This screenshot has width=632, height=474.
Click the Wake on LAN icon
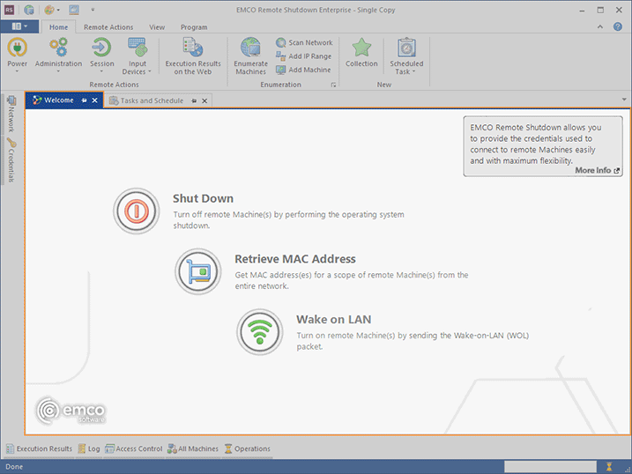[x=259, y=331]
